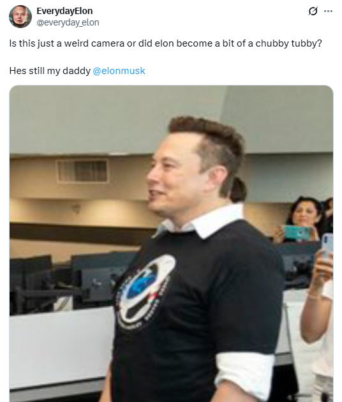Click the light blue phone at photo's right edge
342x402 pixels.
point(327,247)
